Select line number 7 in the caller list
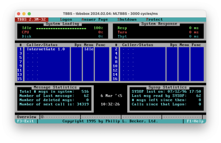 coord(20,62)
